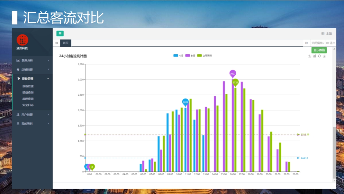Click the 途炜科技 red logo
The height and width of the screenshot is (194, 344).
pyautogui.click(x=23, y=40)
